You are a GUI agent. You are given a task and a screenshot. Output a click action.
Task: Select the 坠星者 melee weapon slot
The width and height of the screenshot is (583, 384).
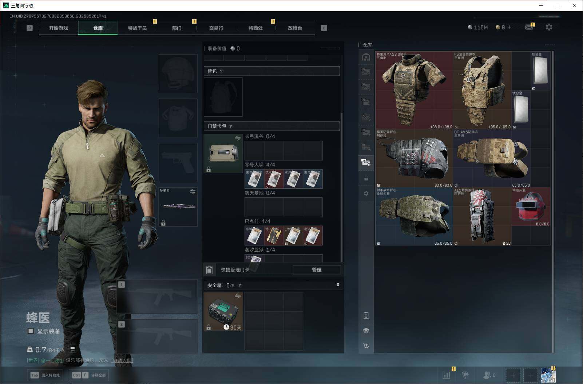178,207
